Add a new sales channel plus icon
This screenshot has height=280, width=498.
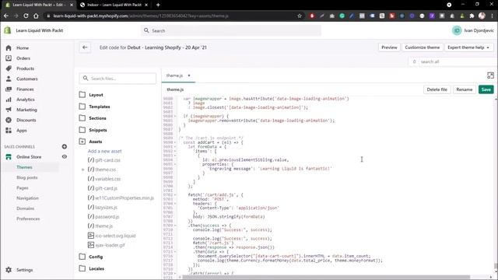pyautogui.click(x=65, y=147)
